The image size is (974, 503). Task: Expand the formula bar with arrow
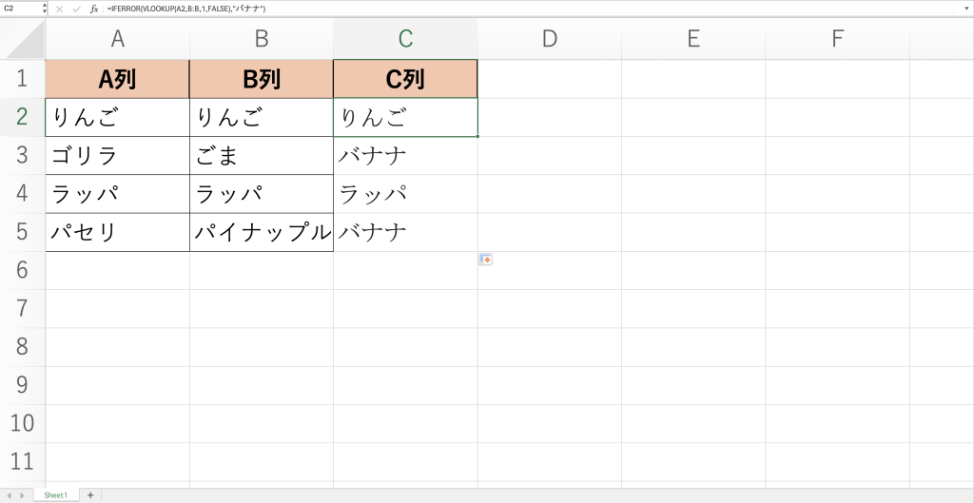[966, 8]
